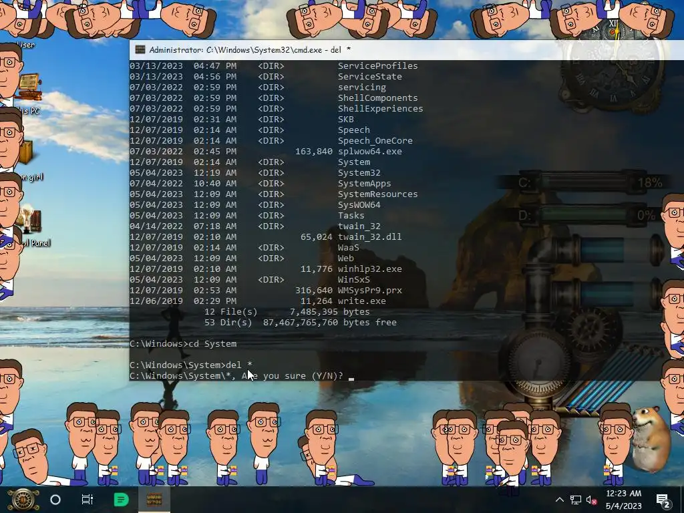The image size is (684, 513).
Task: Open the clock showing 12:23 AM
Action: 624,494
